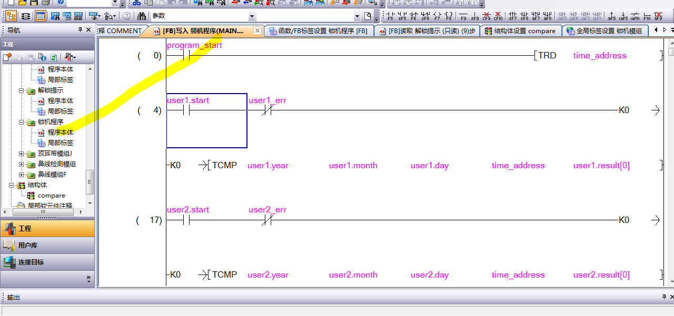674x316 pixels.
Task: Open the 用户库 panel button
Action: click(x=47, y=245)
